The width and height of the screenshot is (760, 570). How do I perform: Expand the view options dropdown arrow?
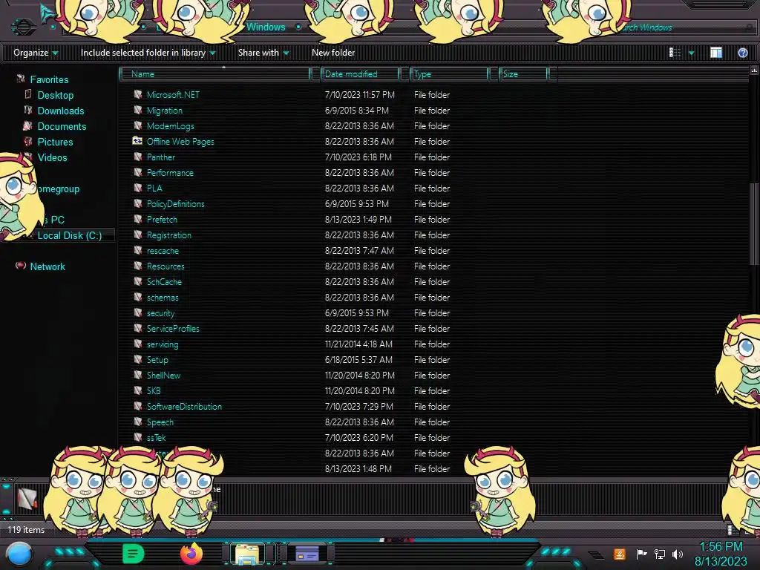pos(691,53)
